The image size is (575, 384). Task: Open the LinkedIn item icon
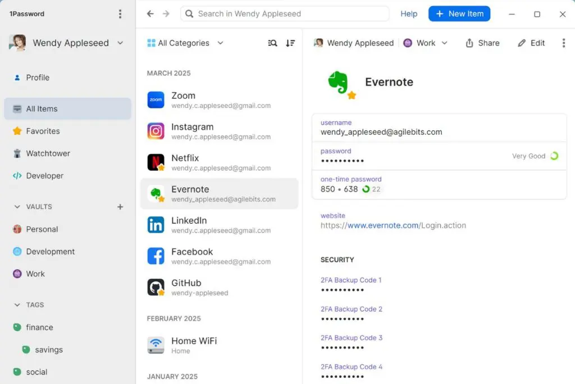coord(156,225)
